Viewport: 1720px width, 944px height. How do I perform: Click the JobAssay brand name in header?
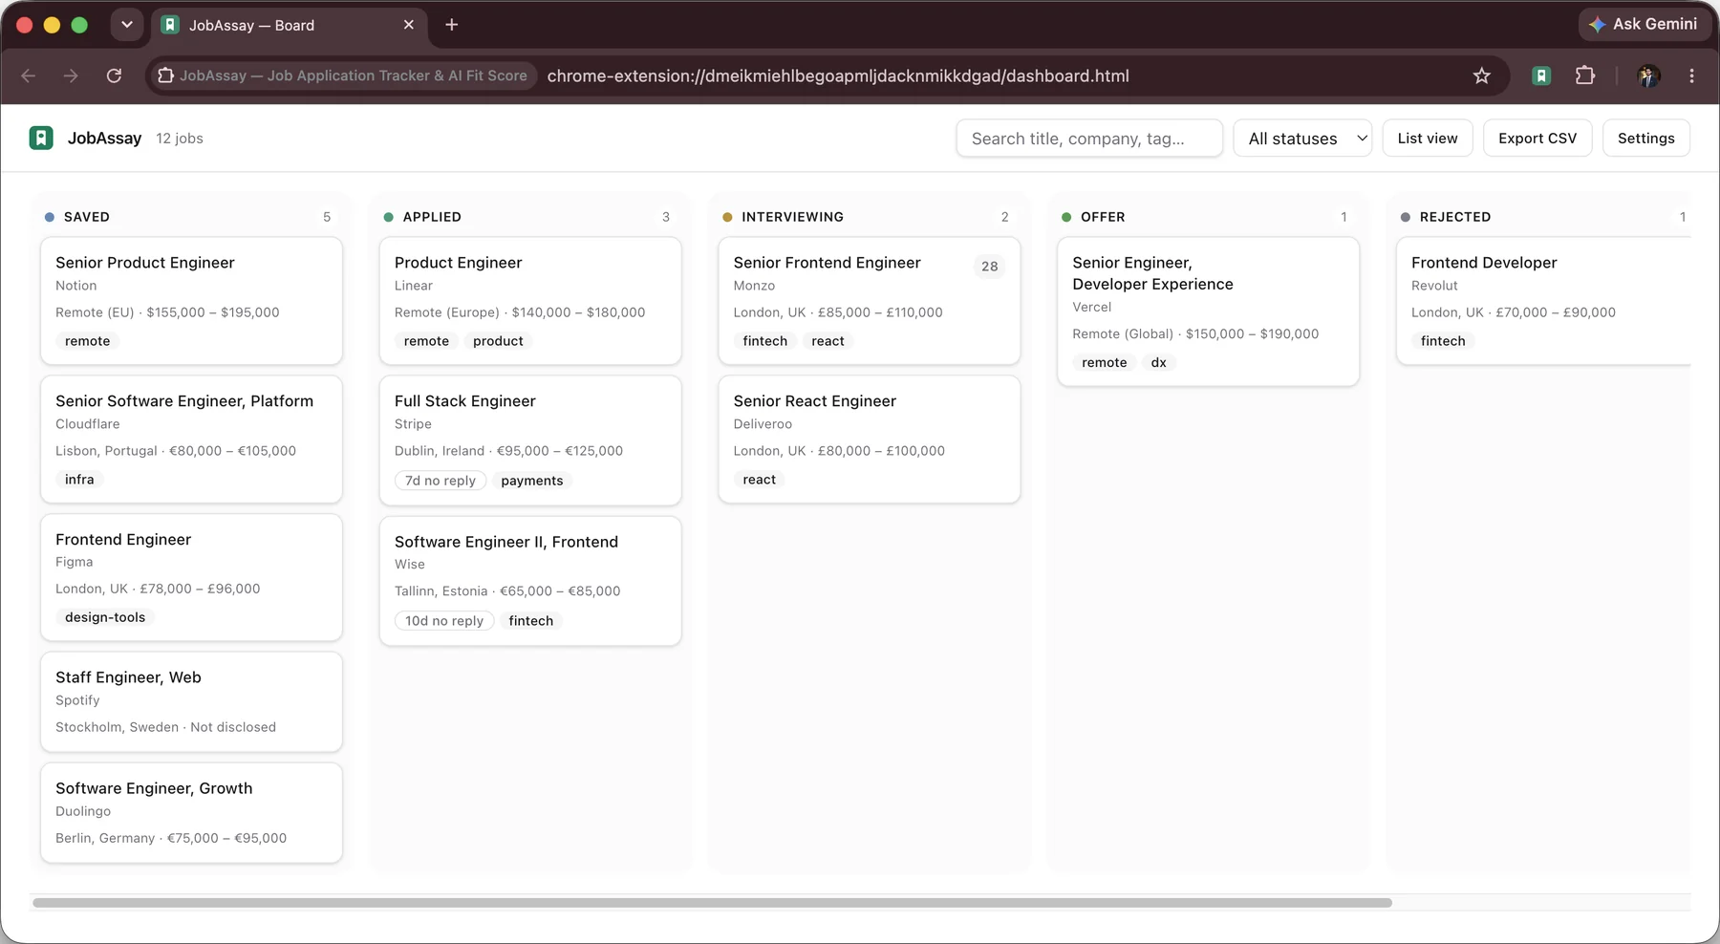[x=104, y=139]
